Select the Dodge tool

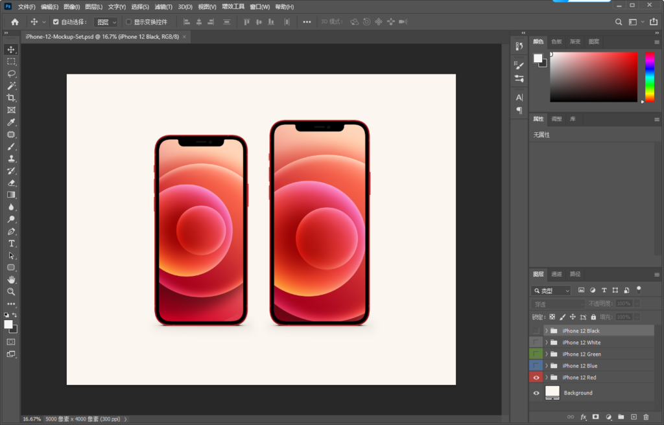[11, 219]
